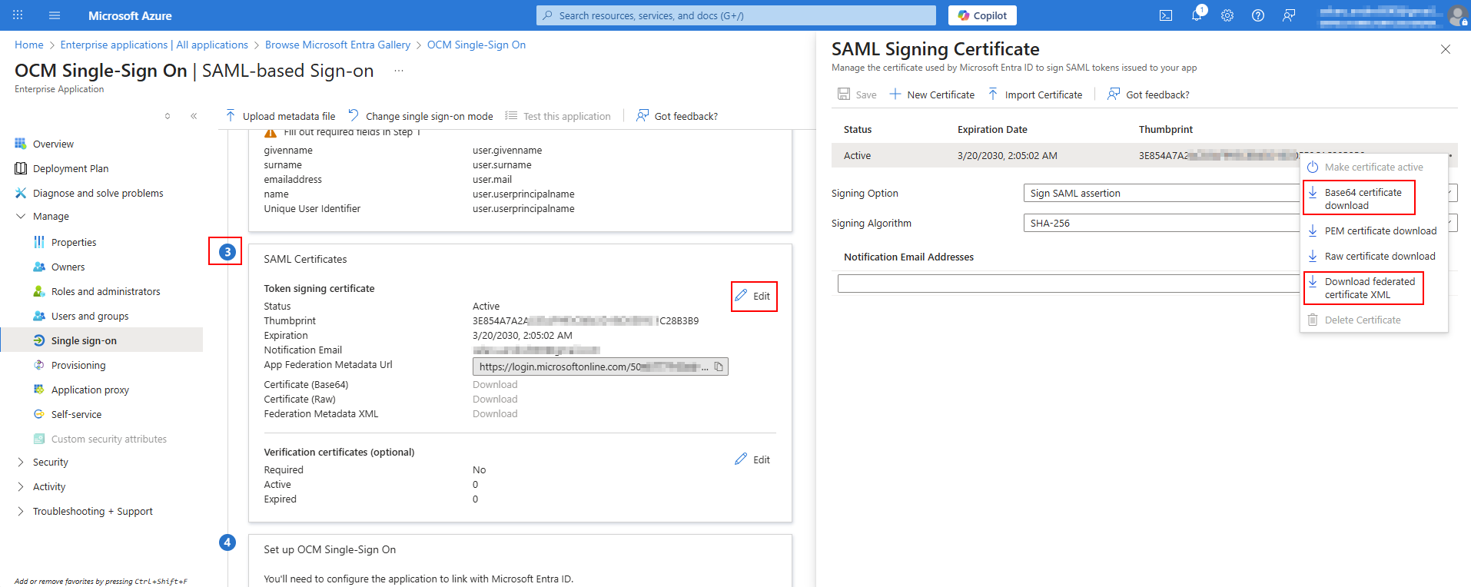Open the Deployment Plan page

pyautogui.click(x=71, y=168)
